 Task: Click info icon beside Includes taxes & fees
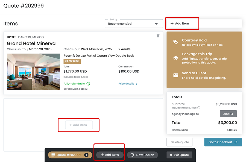tap(199, 108)
